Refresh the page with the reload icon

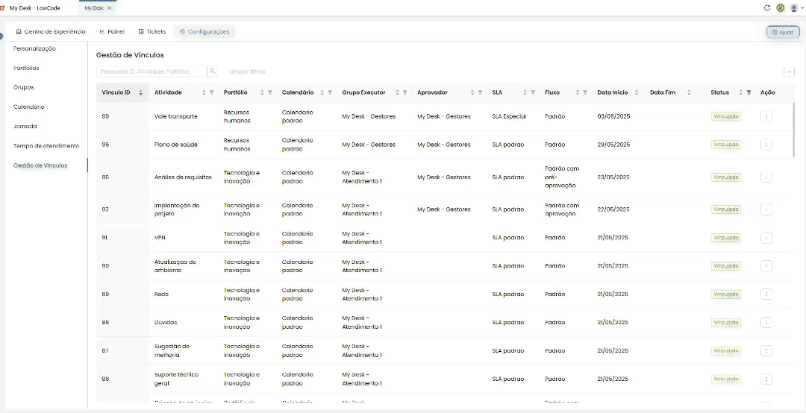(x=767, y=7)
